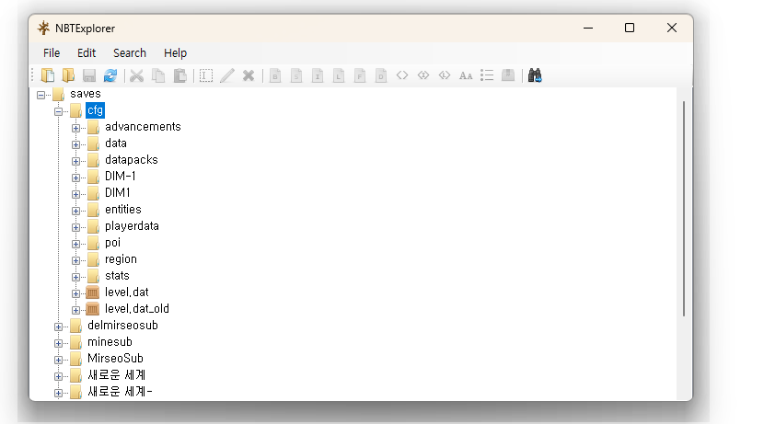Expand the playerdata folder
Screen dimensions: 764x424
76,227
